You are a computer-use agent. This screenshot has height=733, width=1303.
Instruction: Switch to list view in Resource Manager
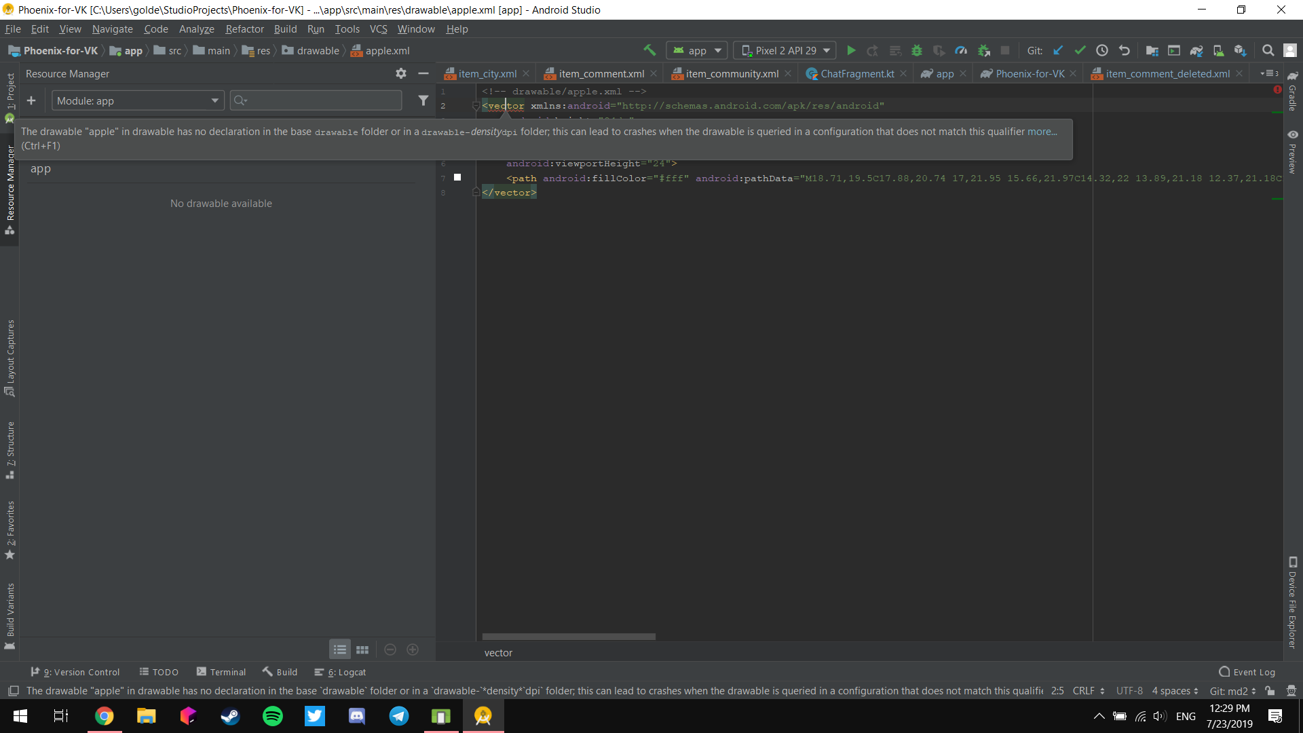click(x=340, y=650)
